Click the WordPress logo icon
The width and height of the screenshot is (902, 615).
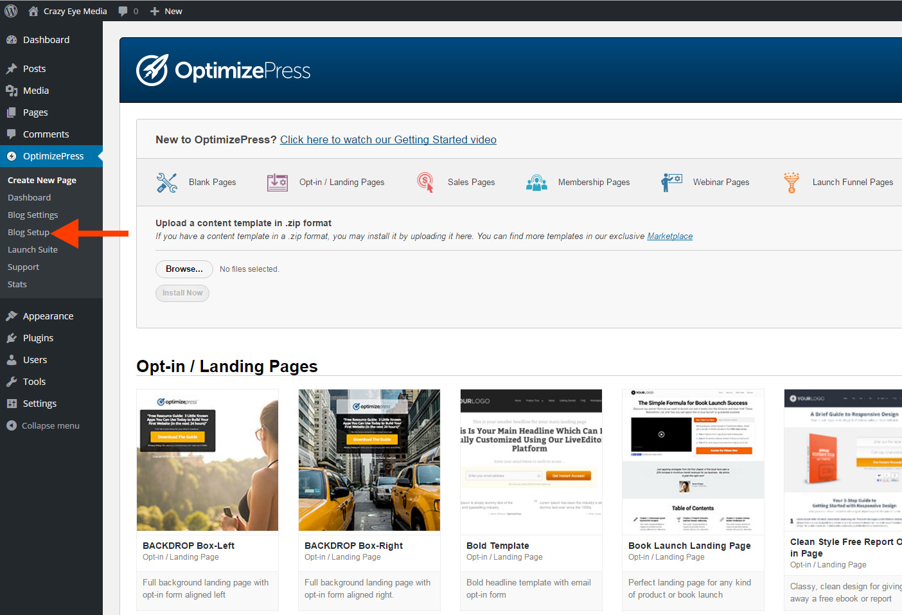pyautogui.click(x=11, y=11)
